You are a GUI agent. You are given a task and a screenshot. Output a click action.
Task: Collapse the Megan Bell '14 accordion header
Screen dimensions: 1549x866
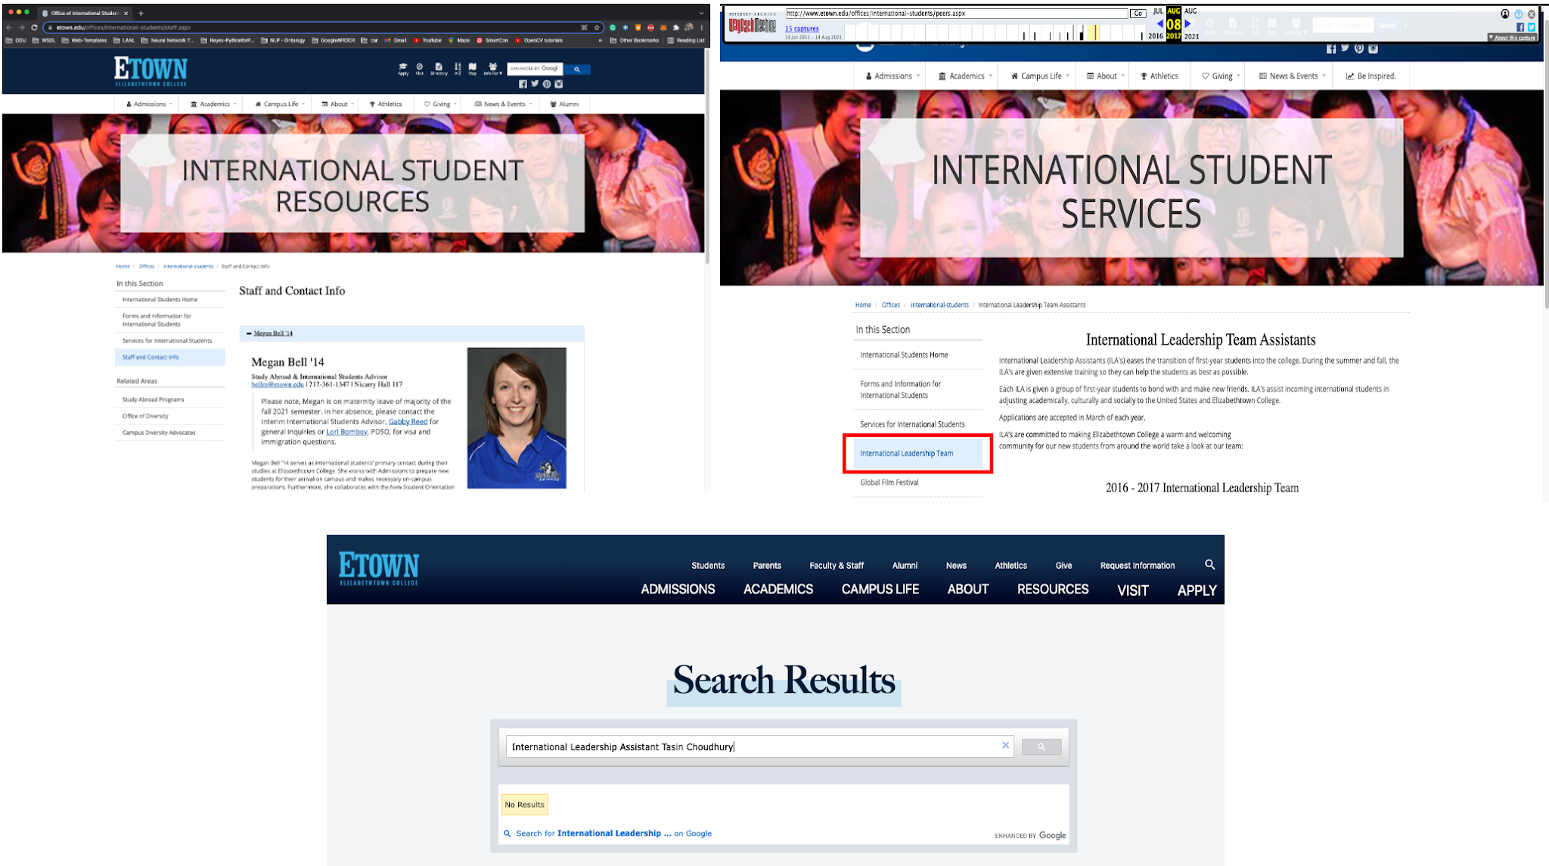point(411,333)
